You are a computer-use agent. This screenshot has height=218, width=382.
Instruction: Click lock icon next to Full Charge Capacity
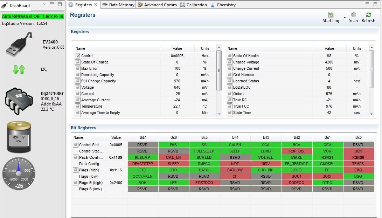[77, 81]
